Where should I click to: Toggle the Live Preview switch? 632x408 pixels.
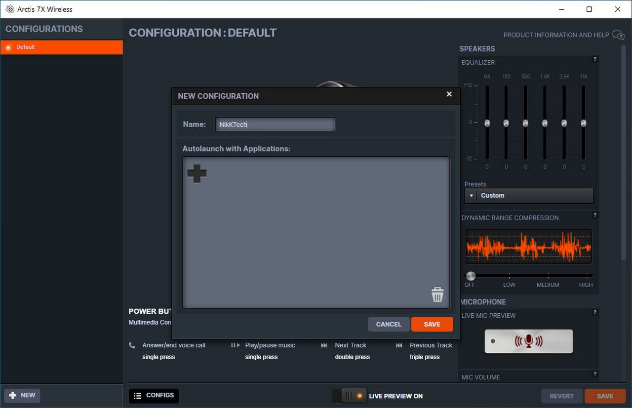point(350,396)
